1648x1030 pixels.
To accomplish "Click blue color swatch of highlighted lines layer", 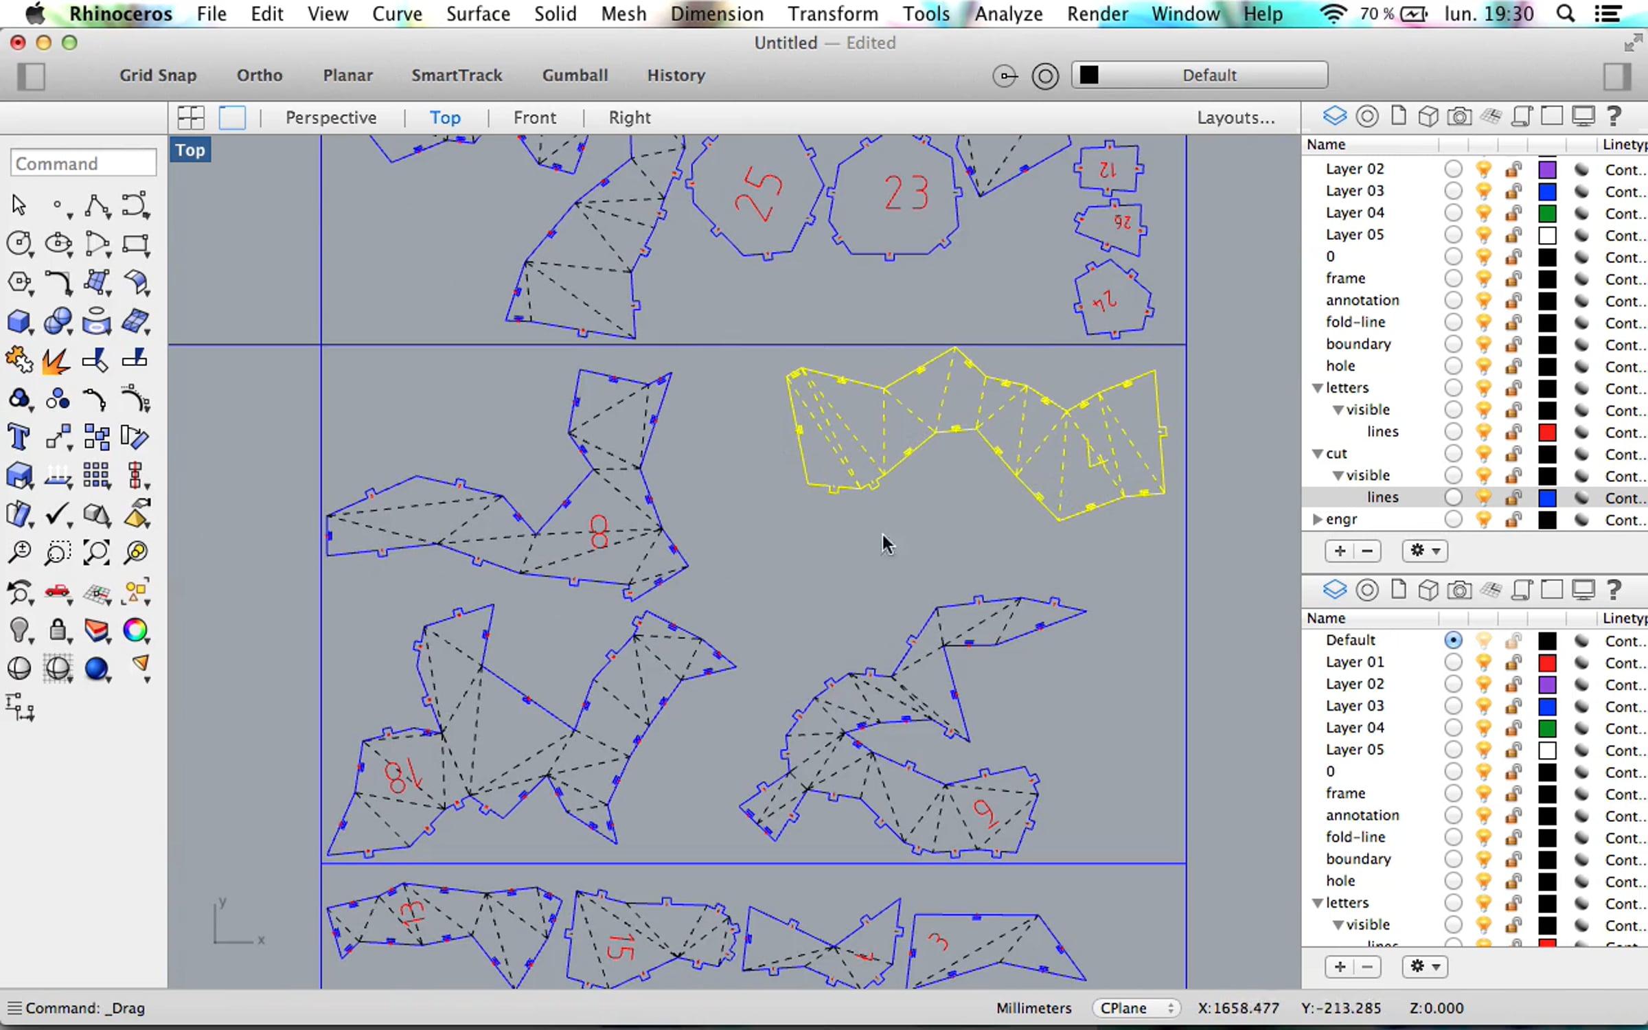I will click(1547, 498).
